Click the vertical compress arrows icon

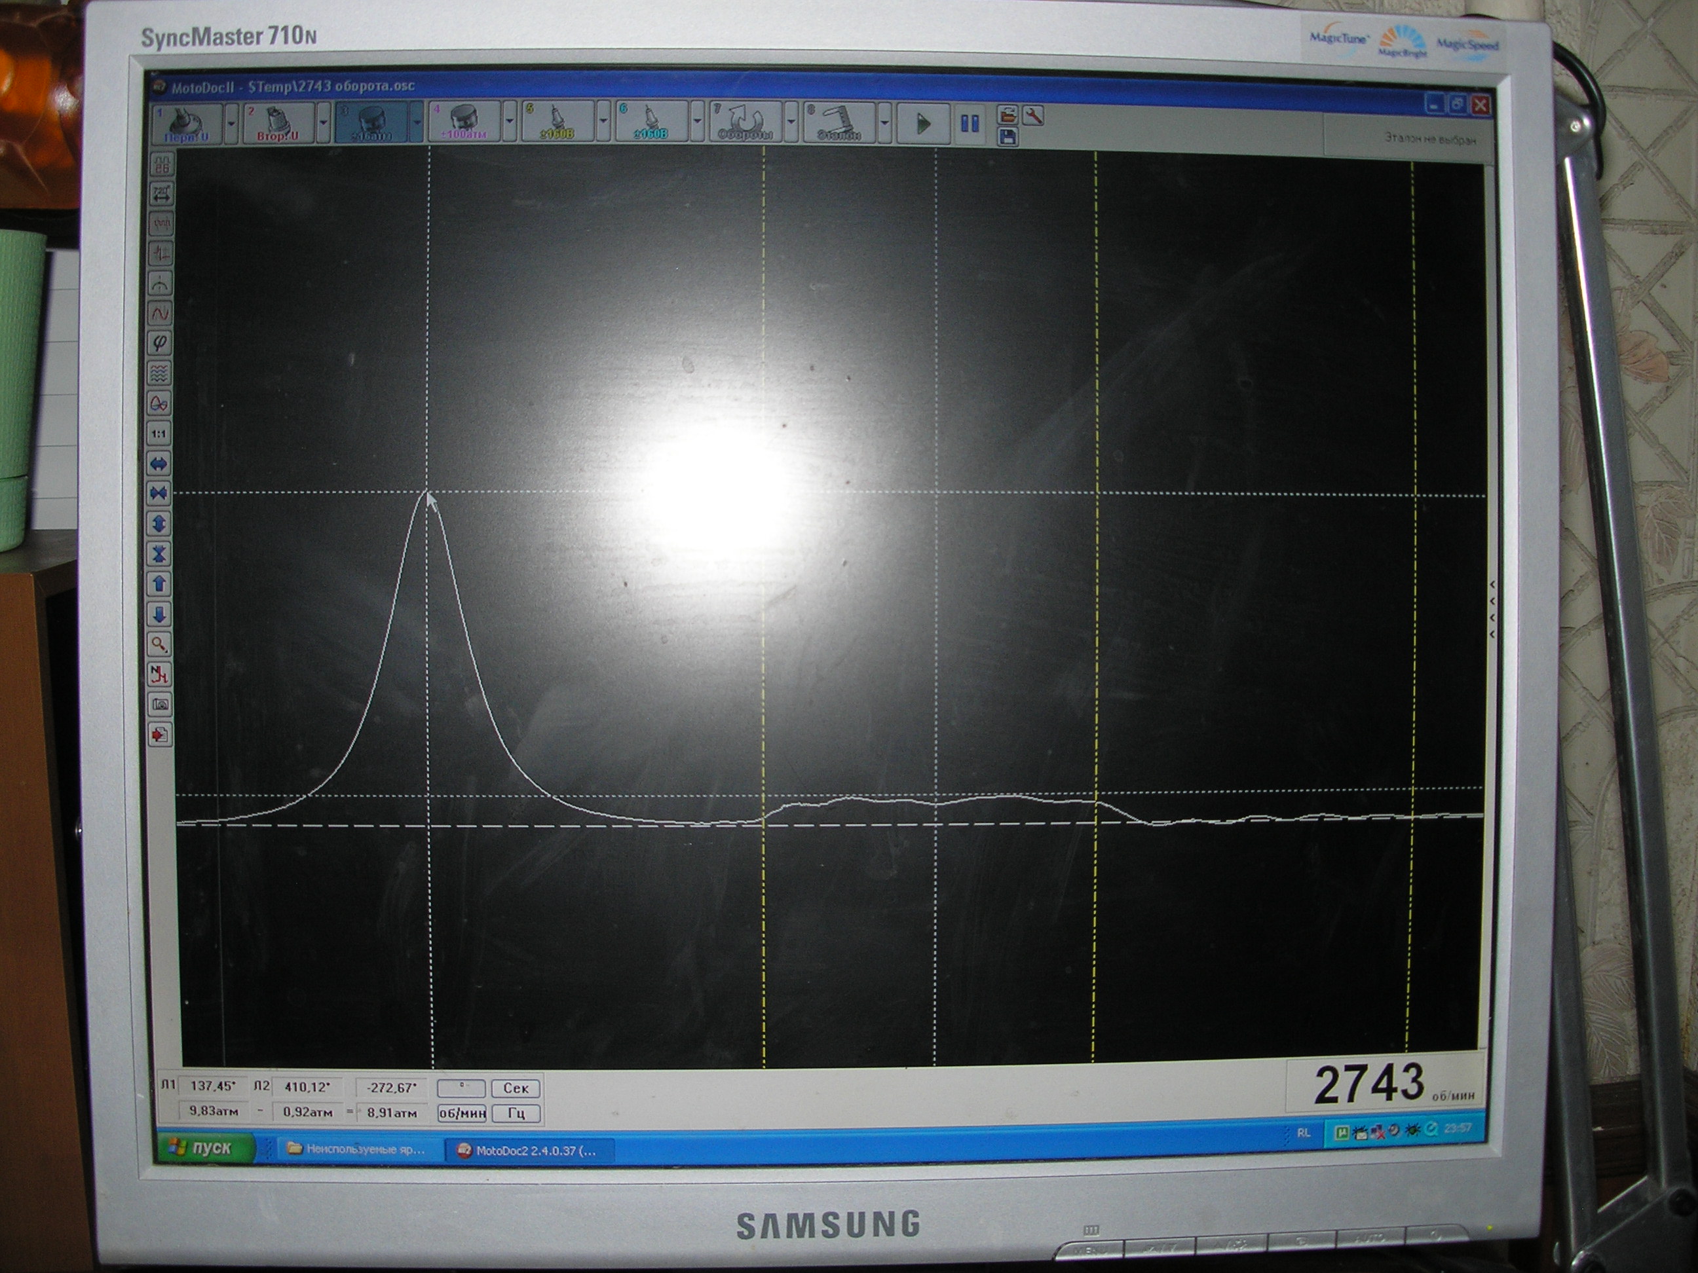tap(159, 554)
